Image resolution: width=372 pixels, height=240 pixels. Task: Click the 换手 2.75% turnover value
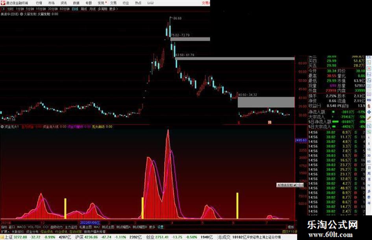(331, 96)
